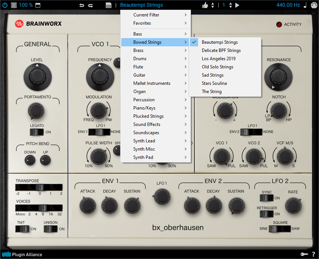The width and height of the screenshot is (319, 259).
Task: Click the ENV 2 SUSTAIN knob
Action: pos(237,206)
